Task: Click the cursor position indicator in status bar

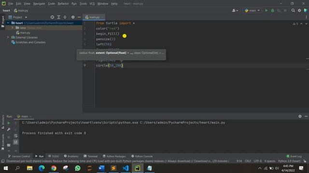Action: [239, 161]
